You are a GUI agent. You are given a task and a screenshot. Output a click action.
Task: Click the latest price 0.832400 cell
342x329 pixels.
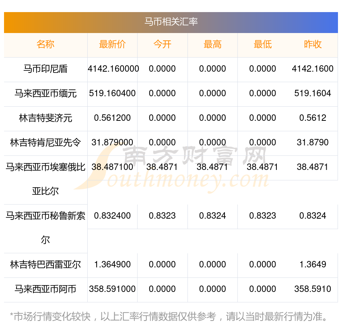pyautogui.click(x=112, y=216)
